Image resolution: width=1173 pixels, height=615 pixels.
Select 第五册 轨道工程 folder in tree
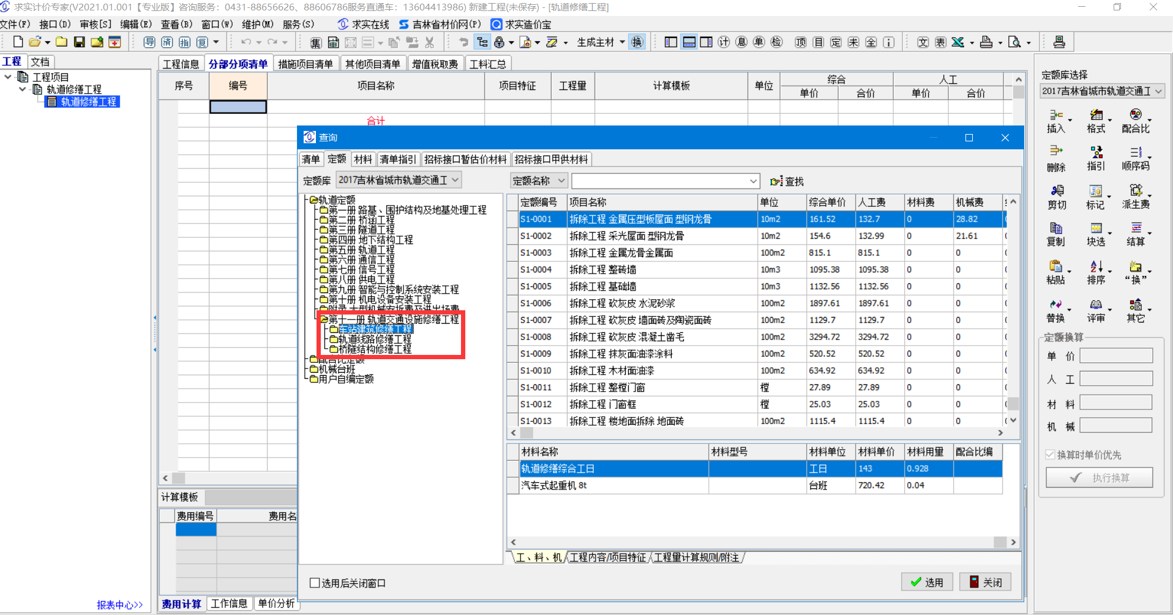click(361, 250)
